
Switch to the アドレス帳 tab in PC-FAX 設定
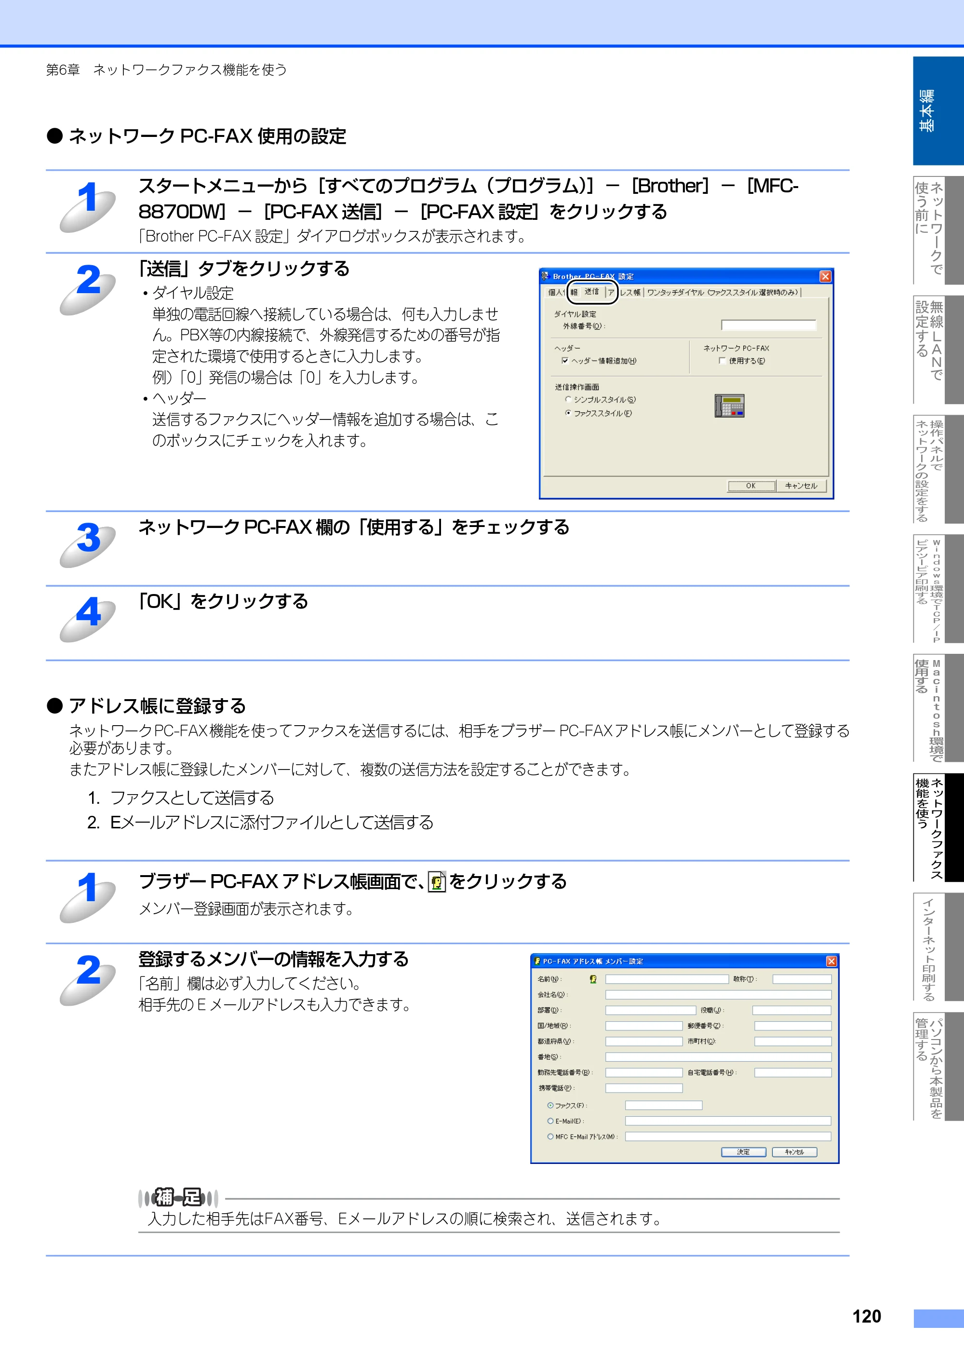click(x=624, y=292)
